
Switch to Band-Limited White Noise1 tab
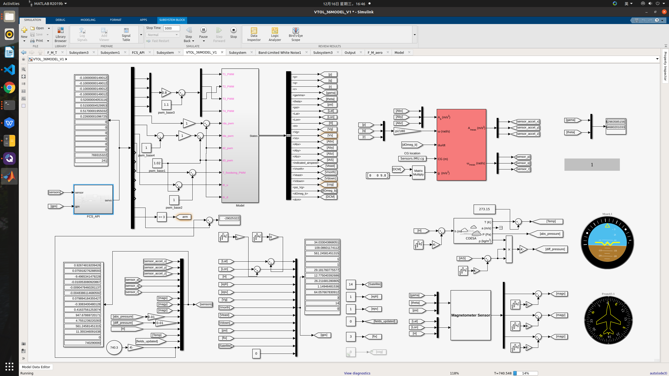point(280,52)
